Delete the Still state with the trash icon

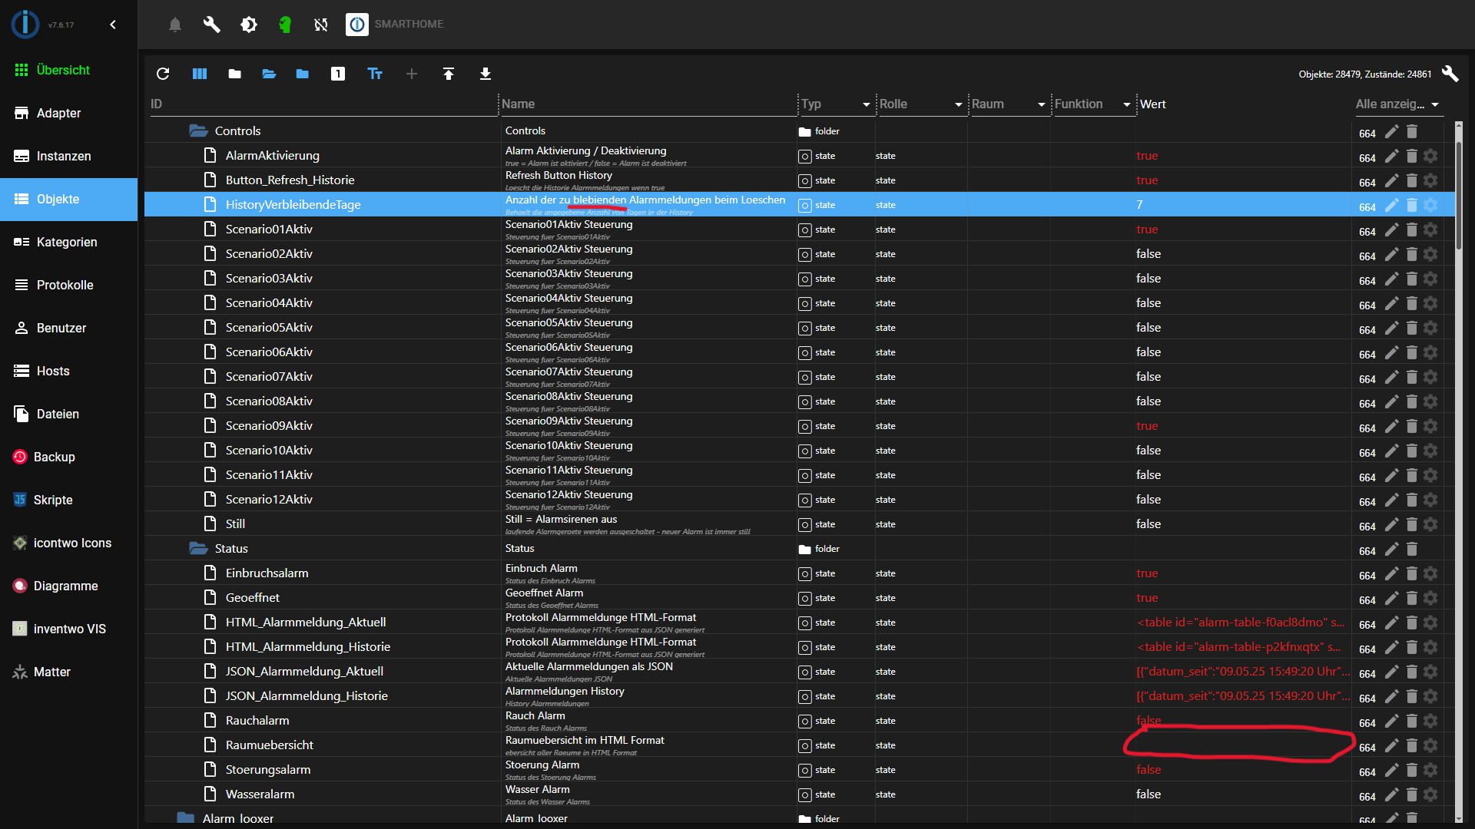pyautogui.click(x=1411, y=524)
